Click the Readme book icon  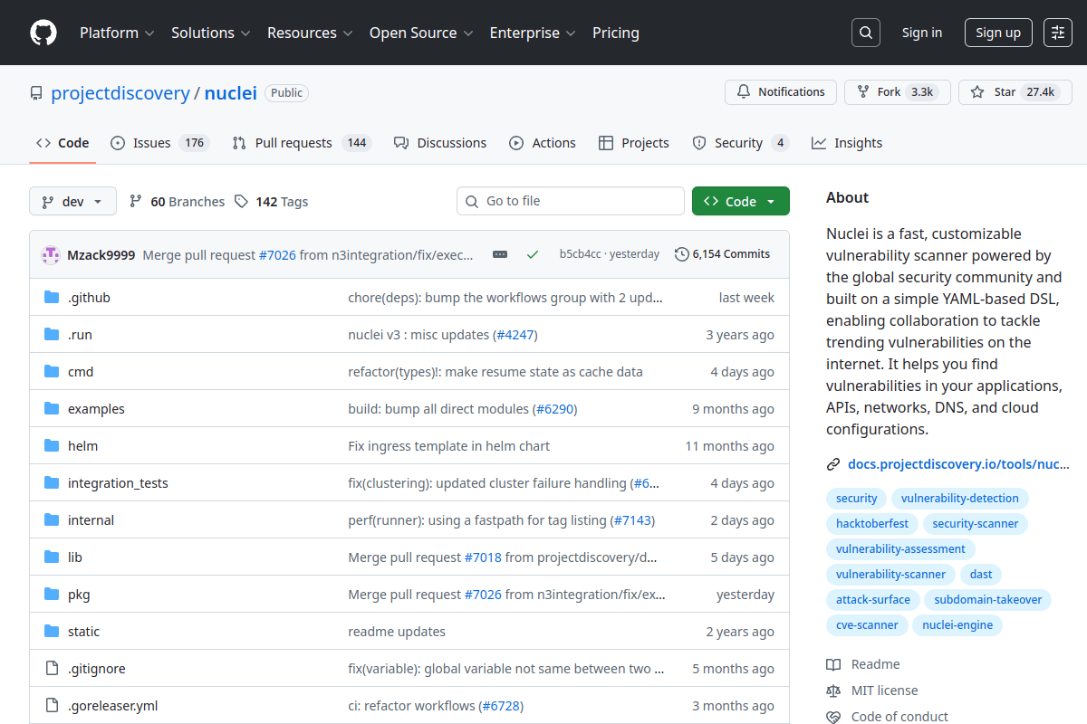point(832,663)
